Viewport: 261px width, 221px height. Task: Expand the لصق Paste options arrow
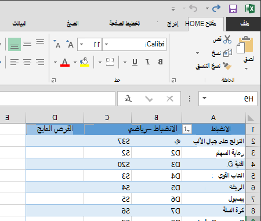tap(246, 68)
